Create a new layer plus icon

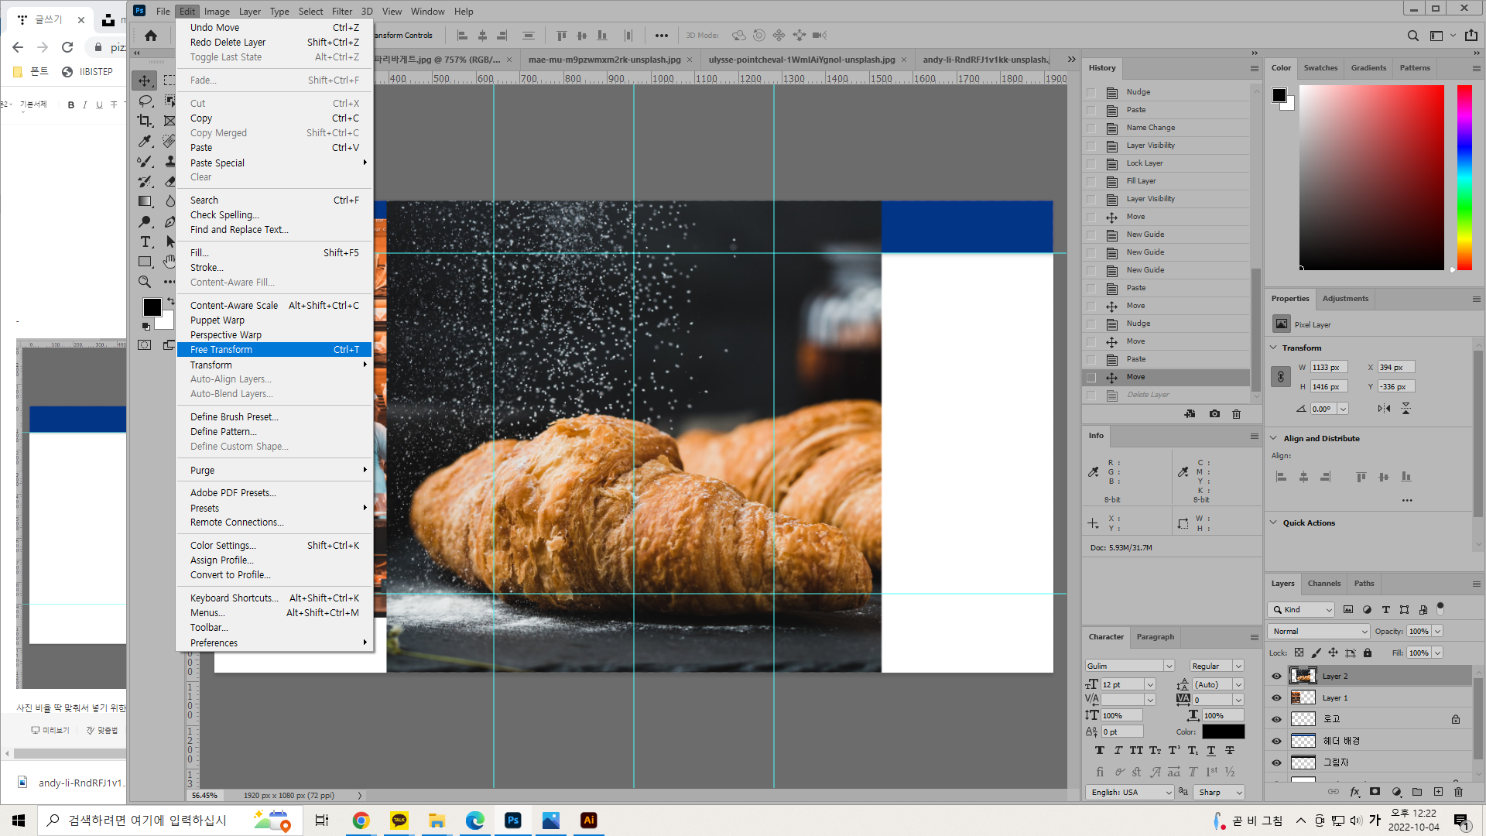pyautogui.click(x=1438, y=792)
